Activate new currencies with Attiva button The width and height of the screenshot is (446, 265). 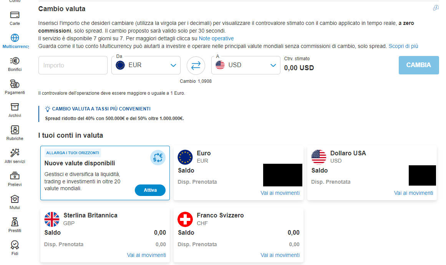tap(150, 190)
